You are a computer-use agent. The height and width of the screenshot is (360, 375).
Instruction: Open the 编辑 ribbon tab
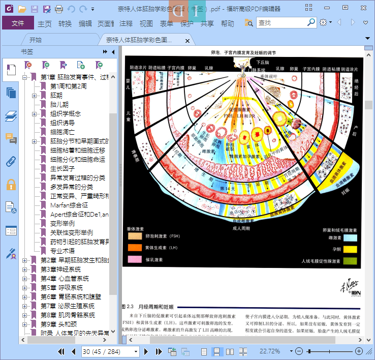coord(85,24)
